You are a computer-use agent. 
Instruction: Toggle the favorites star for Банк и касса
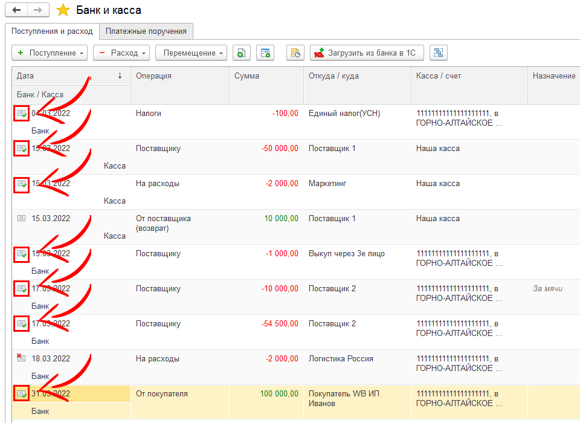click(x=62, y=10)
